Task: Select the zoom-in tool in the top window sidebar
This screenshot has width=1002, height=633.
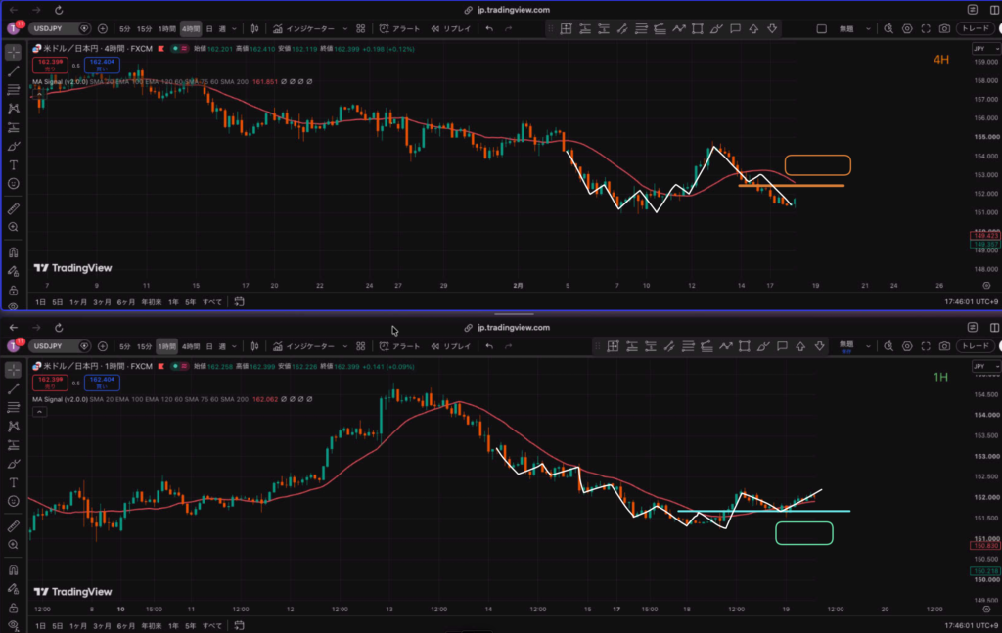Action: [x=14, y=227]
